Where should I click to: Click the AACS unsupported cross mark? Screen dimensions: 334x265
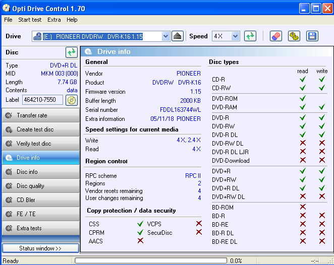pos(140,241)
